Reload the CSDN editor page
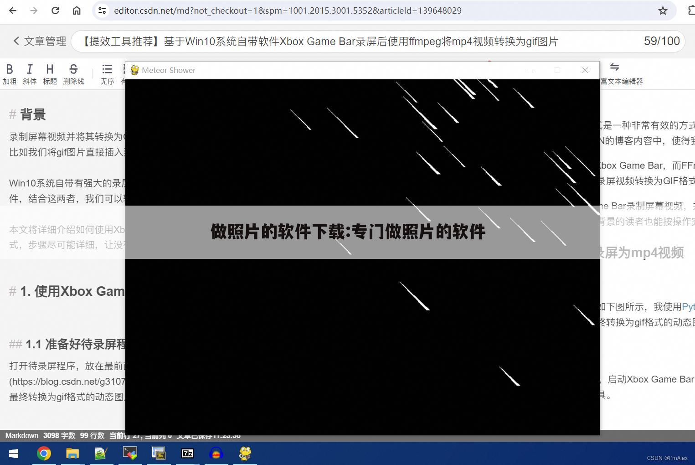 tap(55, 10)
